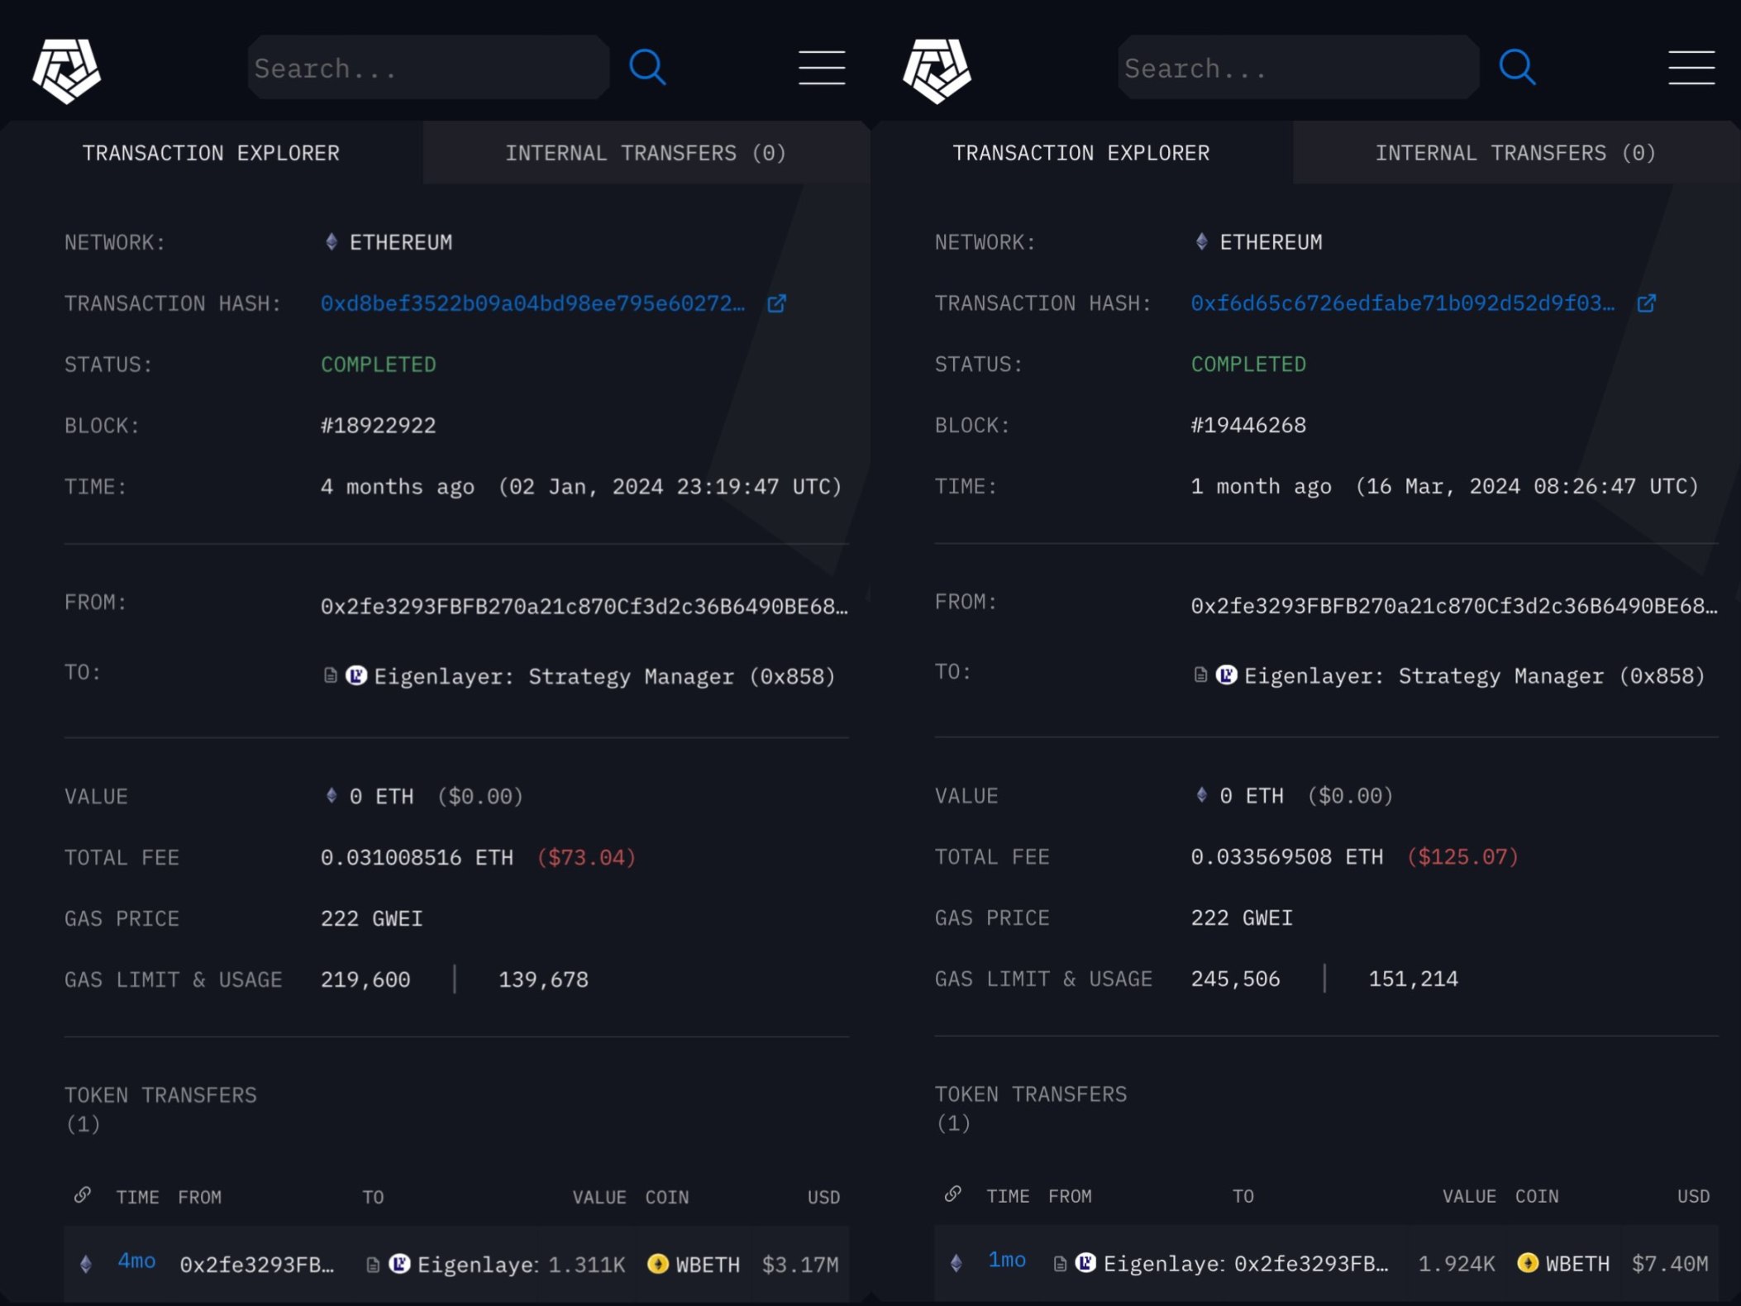Screen dimensions: 1741x1306
Task: Click into the right Search field
Action: pyautogui.click(x=1297, y=68)
